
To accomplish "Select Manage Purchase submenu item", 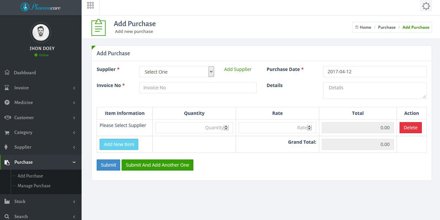I will (x=34, y=186).
